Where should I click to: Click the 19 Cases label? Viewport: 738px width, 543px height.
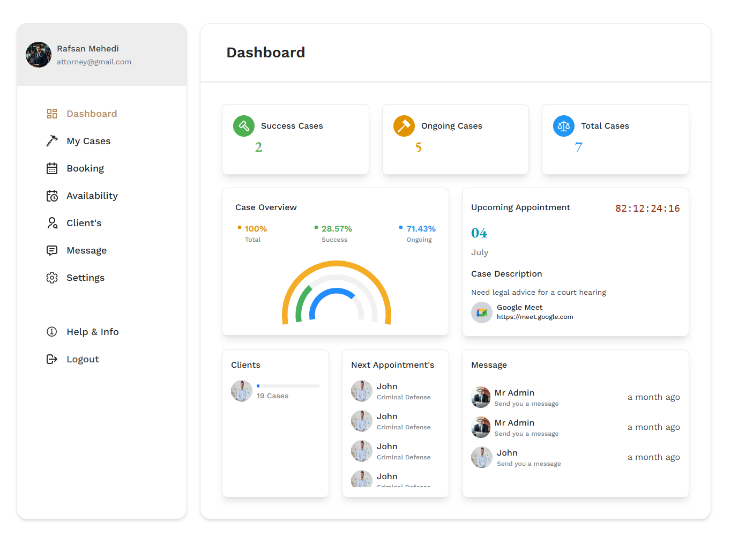pyautogui.click(x=272, y=396)
